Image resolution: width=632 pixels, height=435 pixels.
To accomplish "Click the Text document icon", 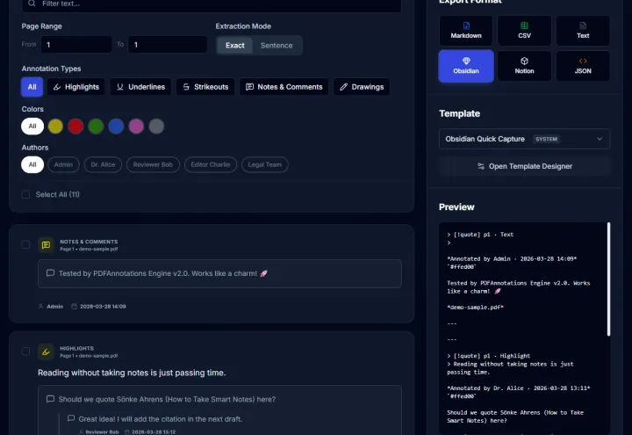I will (x=583, y=25).
